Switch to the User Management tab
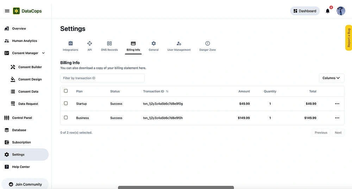The image size is (352, 189). 179,46
